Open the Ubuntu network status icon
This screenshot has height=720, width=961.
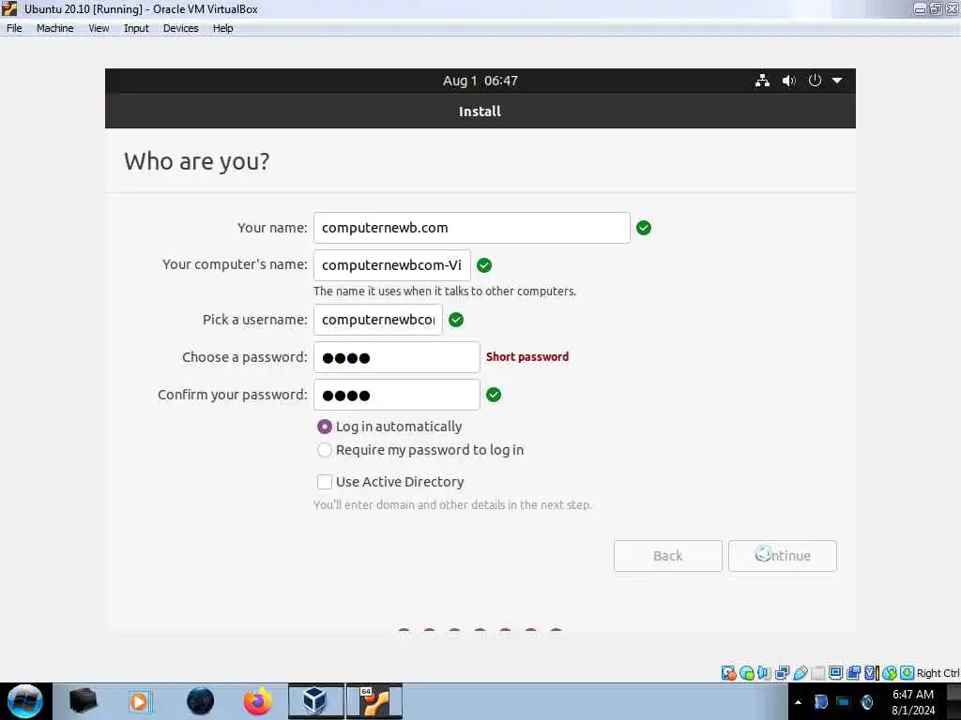click(x=762, y=81)
